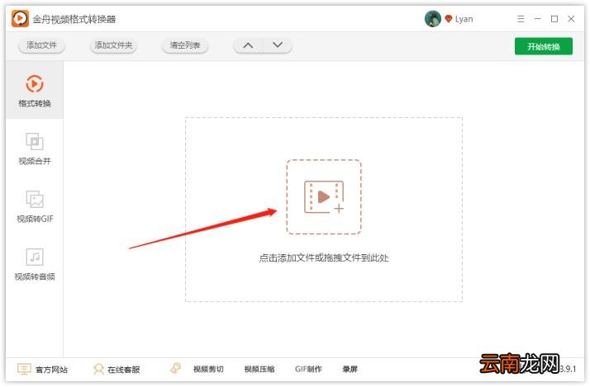Maximize the converter window

(554, 19)
